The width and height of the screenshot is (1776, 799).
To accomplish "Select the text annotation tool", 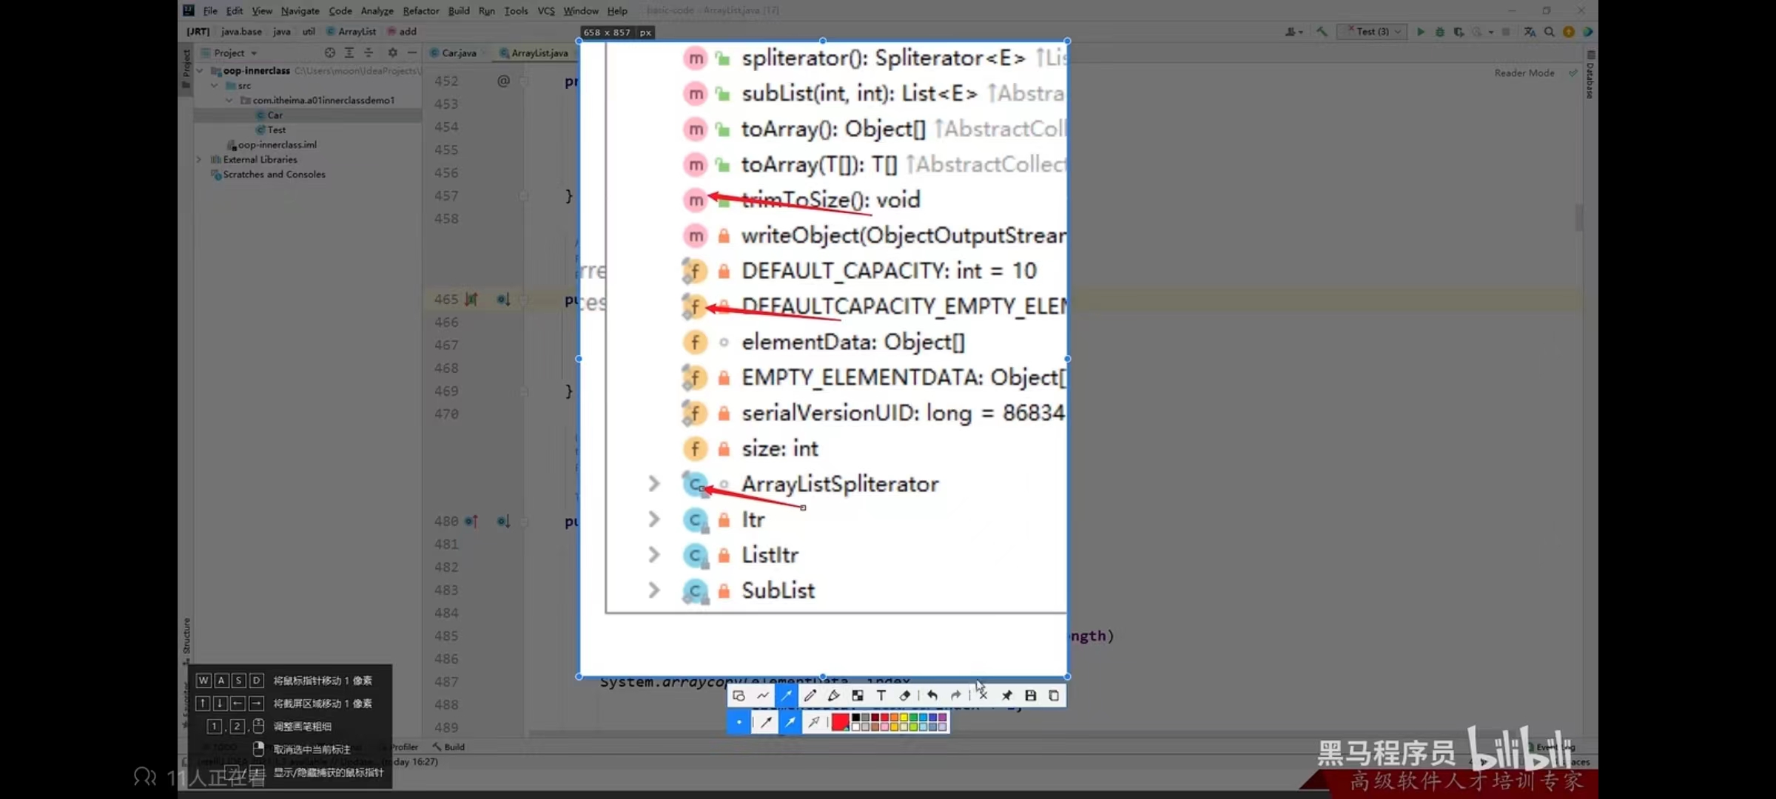I will click(881, 695).
